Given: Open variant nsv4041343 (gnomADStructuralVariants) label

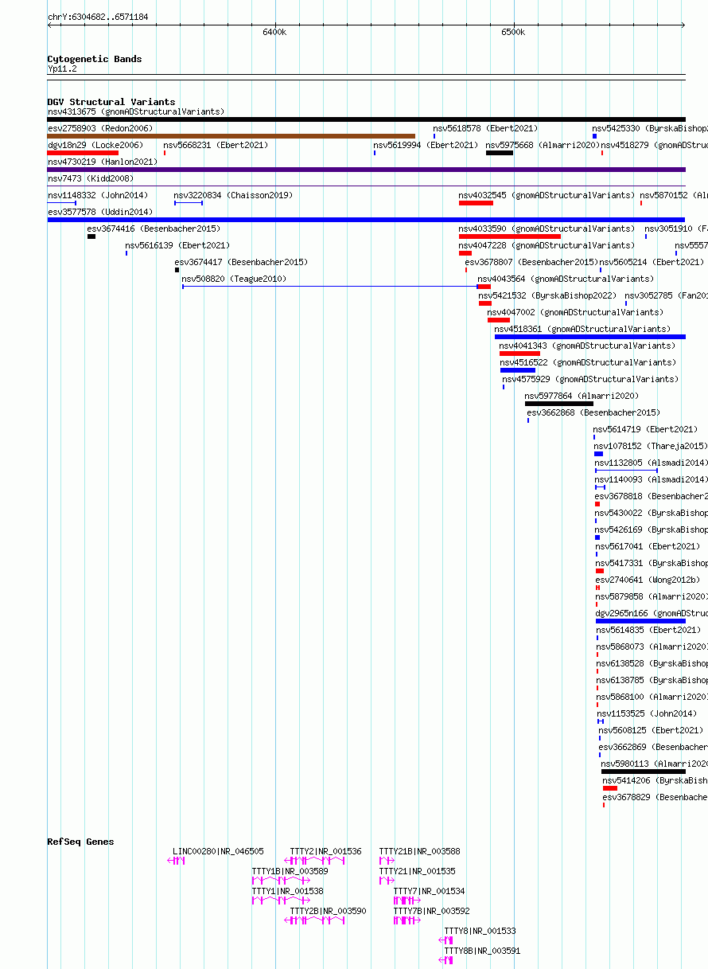Looking at the screenshot, I should tap(588, 346).
